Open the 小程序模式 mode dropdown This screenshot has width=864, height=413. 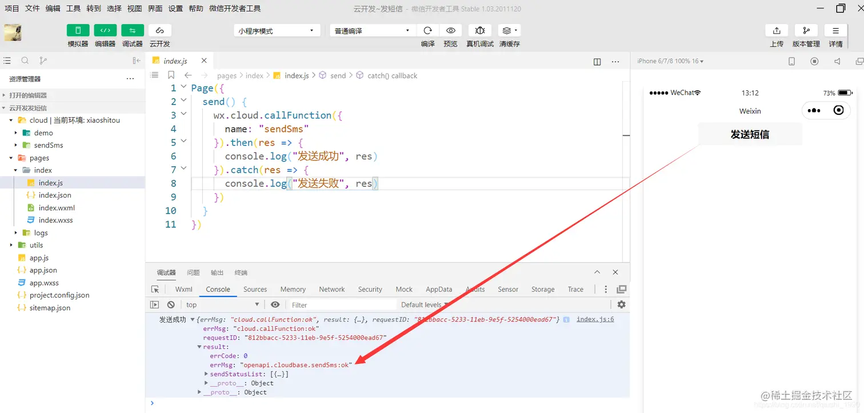click(277, 31)
